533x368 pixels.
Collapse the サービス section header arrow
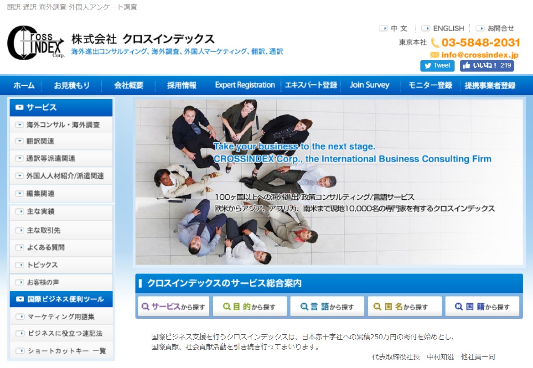point(19,107)
